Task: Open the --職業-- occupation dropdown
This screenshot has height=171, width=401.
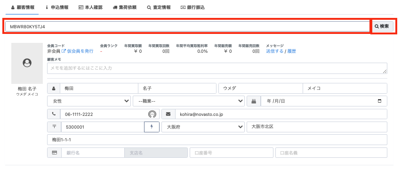Action: [x=189, y=101]
